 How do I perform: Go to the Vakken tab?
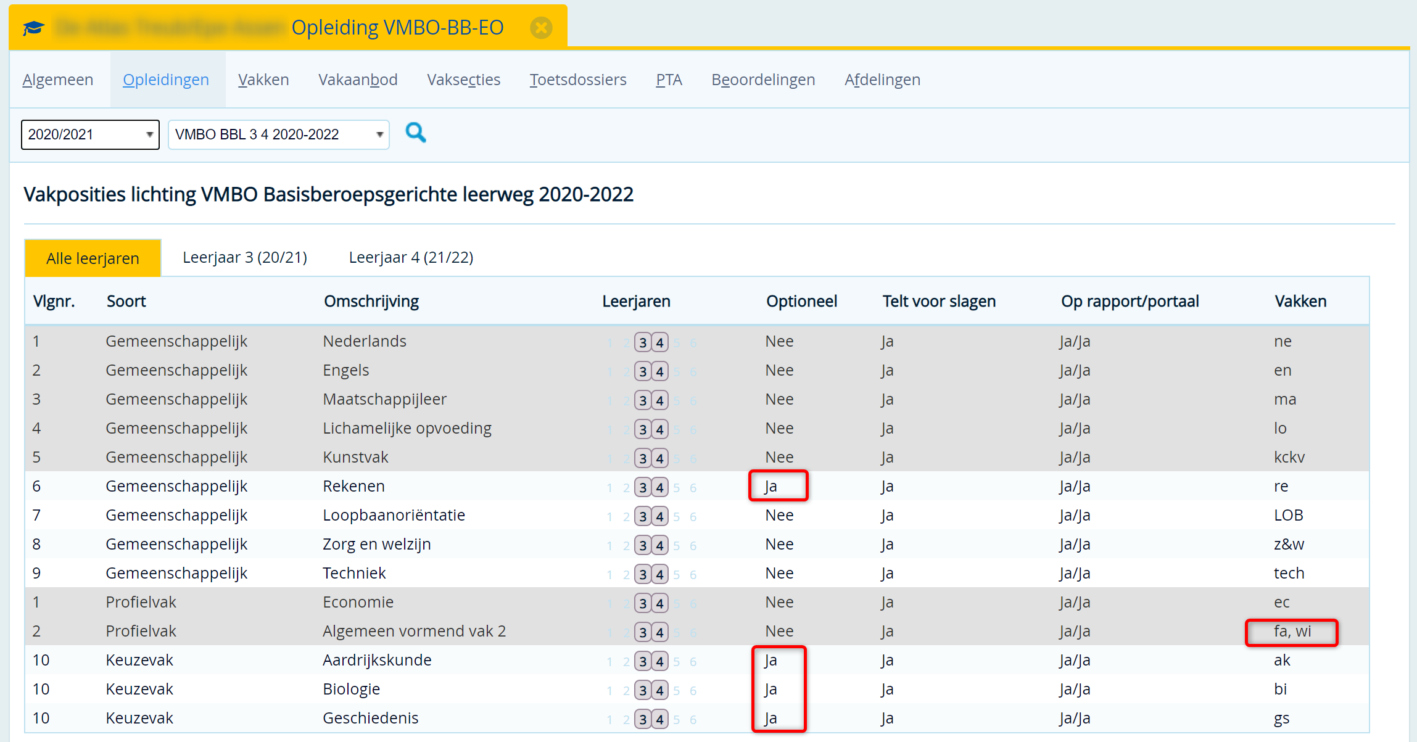pos(263,80)
